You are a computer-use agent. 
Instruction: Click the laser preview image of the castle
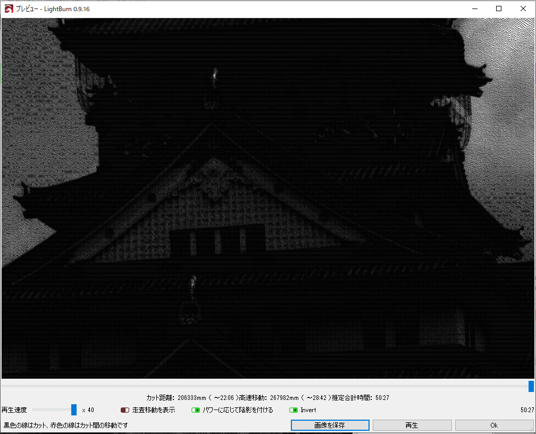[x=267, y=198]
